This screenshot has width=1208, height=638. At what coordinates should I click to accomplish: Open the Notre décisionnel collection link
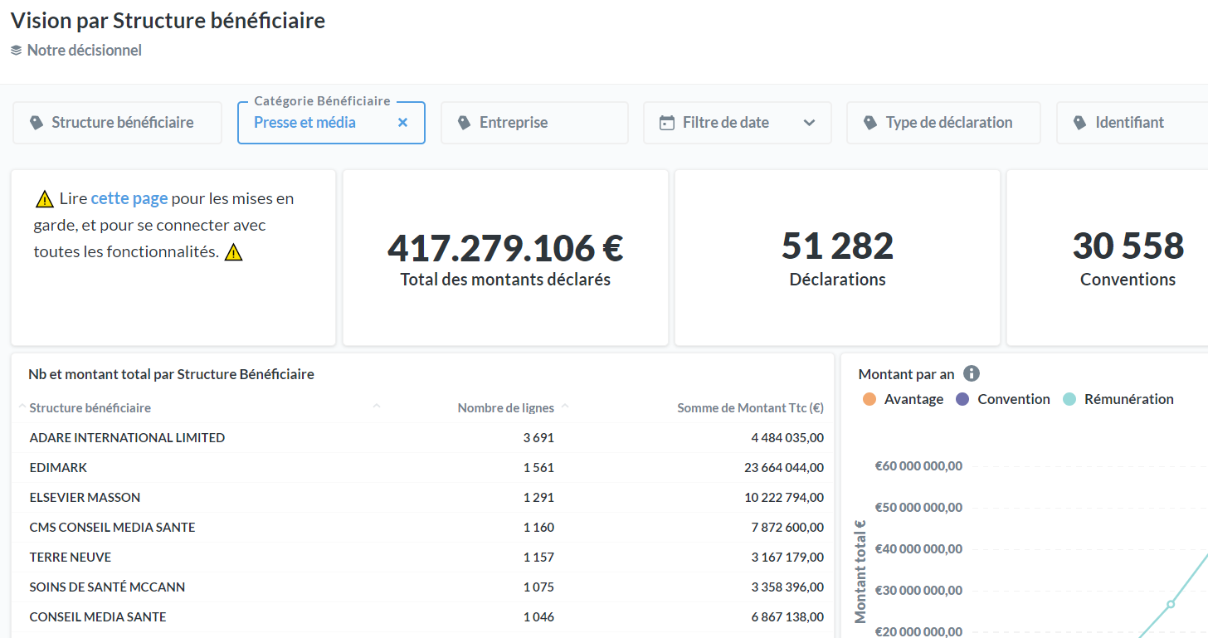click(84, 51)
